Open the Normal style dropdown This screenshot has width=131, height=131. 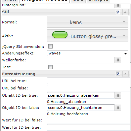point(88,22)
